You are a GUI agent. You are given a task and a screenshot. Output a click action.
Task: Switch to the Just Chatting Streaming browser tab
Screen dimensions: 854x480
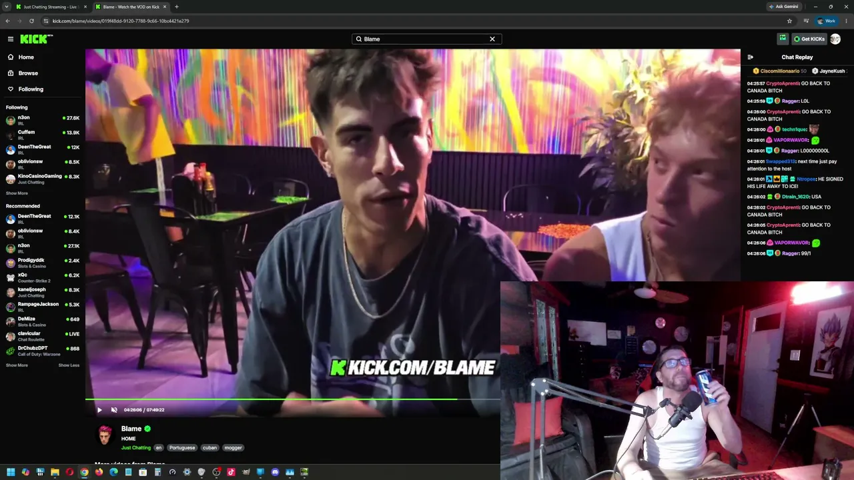51,7
